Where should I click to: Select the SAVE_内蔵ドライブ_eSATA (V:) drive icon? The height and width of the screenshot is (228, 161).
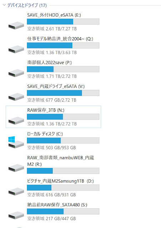(16, 97)
